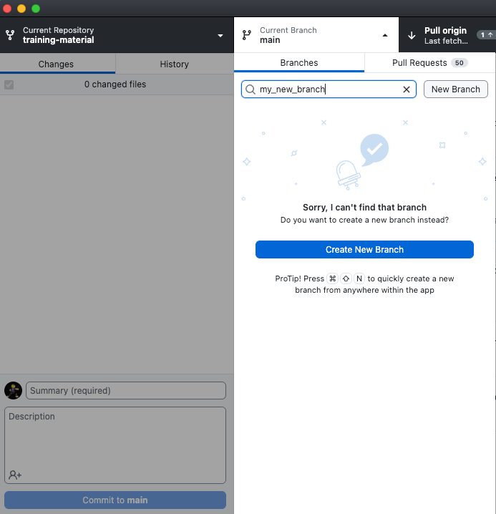
Task: Click the 'Sorry, I can't find that branch' heading
Action: click(x=364, y=208)
